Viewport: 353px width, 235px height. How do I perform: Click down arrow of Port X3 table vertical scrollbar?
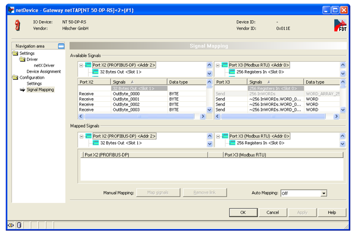[343, 110]
